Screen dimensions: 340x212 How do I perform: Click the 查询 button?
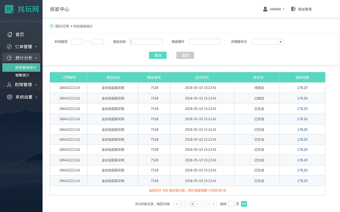tap(158, 55)
